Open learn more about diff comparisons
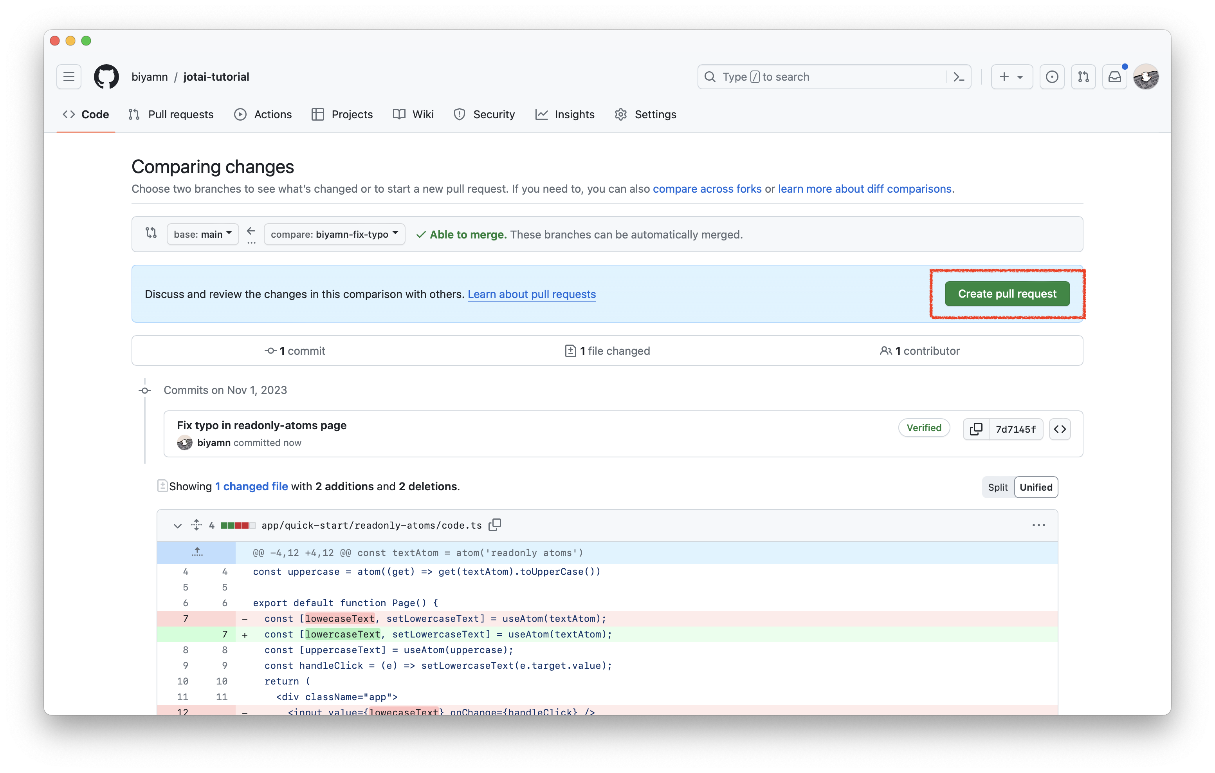Viewport: 1215px width, 773px height. [x=864, y=189]
